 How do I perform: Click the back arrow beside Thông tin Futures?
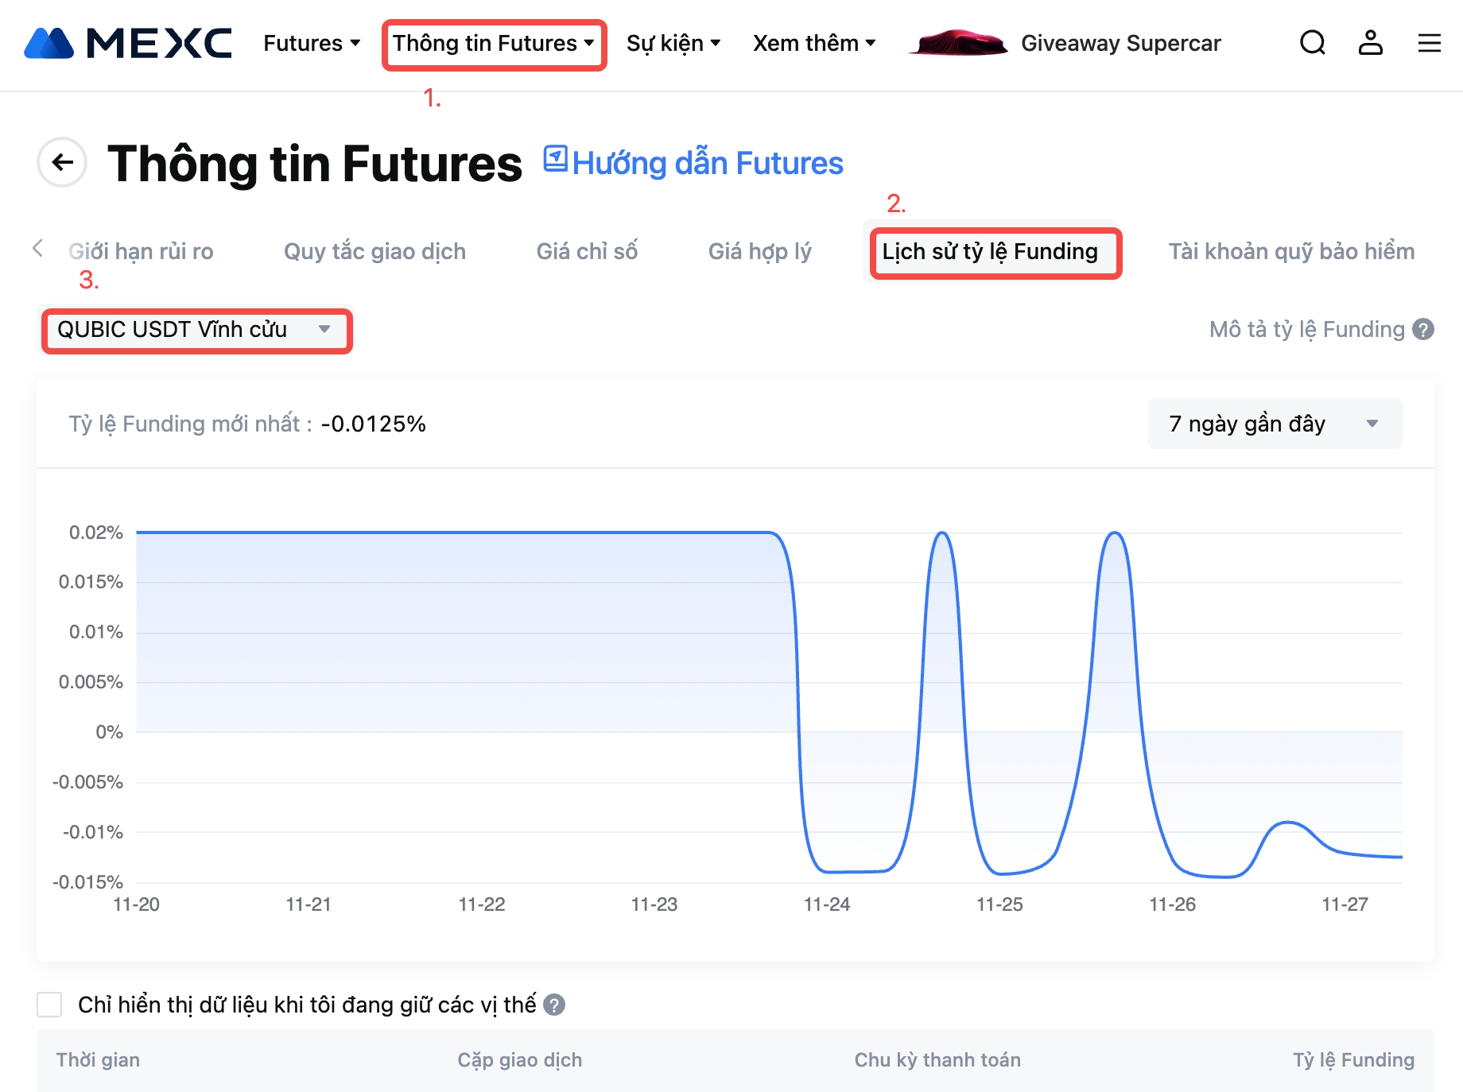62,163
